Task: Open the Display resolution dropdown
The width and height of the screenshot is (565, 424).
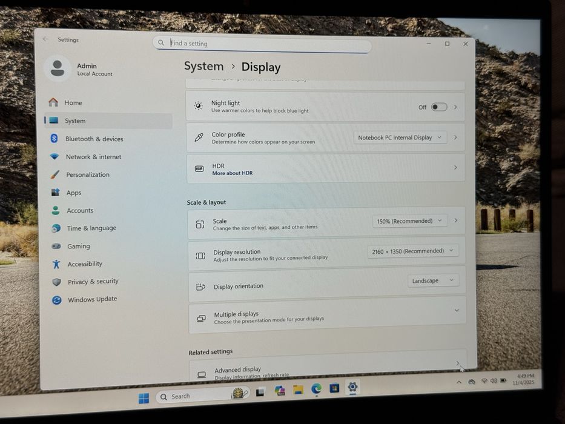Action: click(x=413, y=251)
